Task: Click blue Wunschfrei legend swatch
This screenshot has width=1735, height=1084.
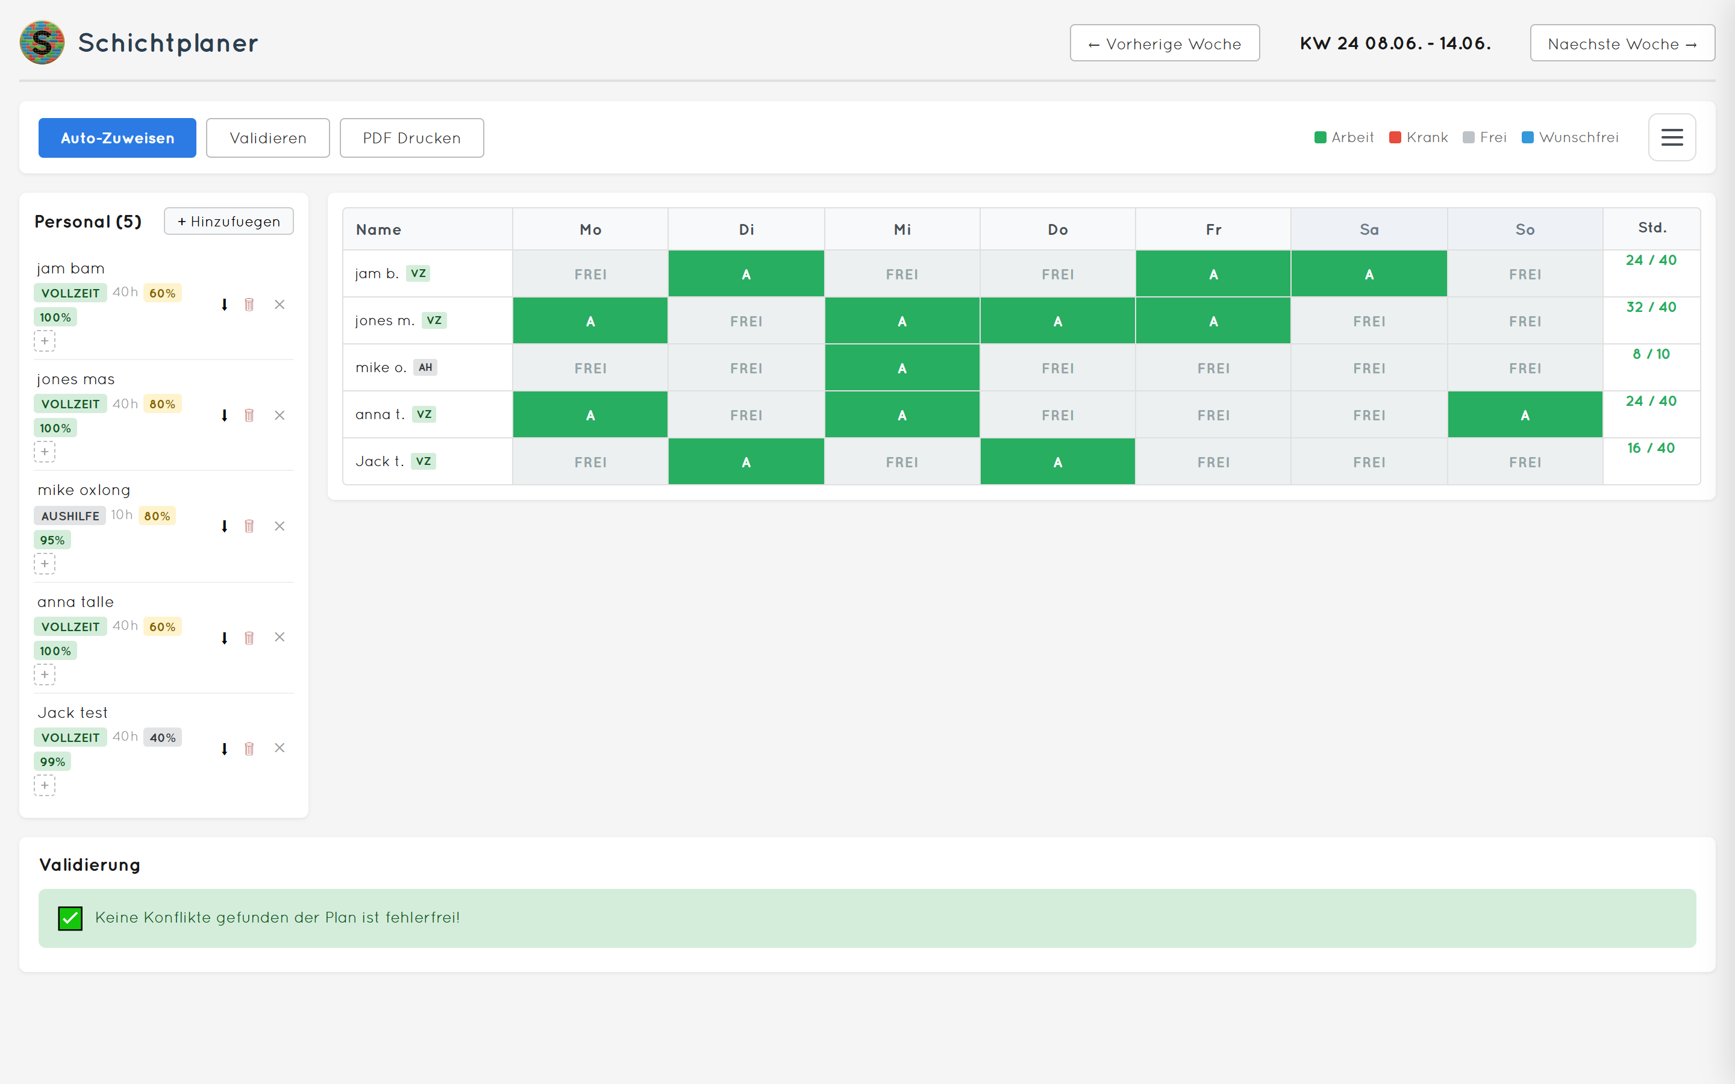Action: (1528, 137)
